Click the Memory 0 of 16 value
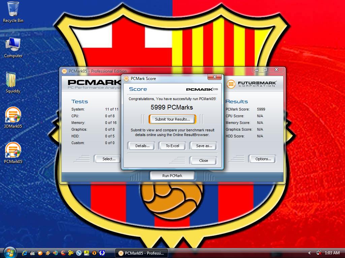 click(111, 123)
